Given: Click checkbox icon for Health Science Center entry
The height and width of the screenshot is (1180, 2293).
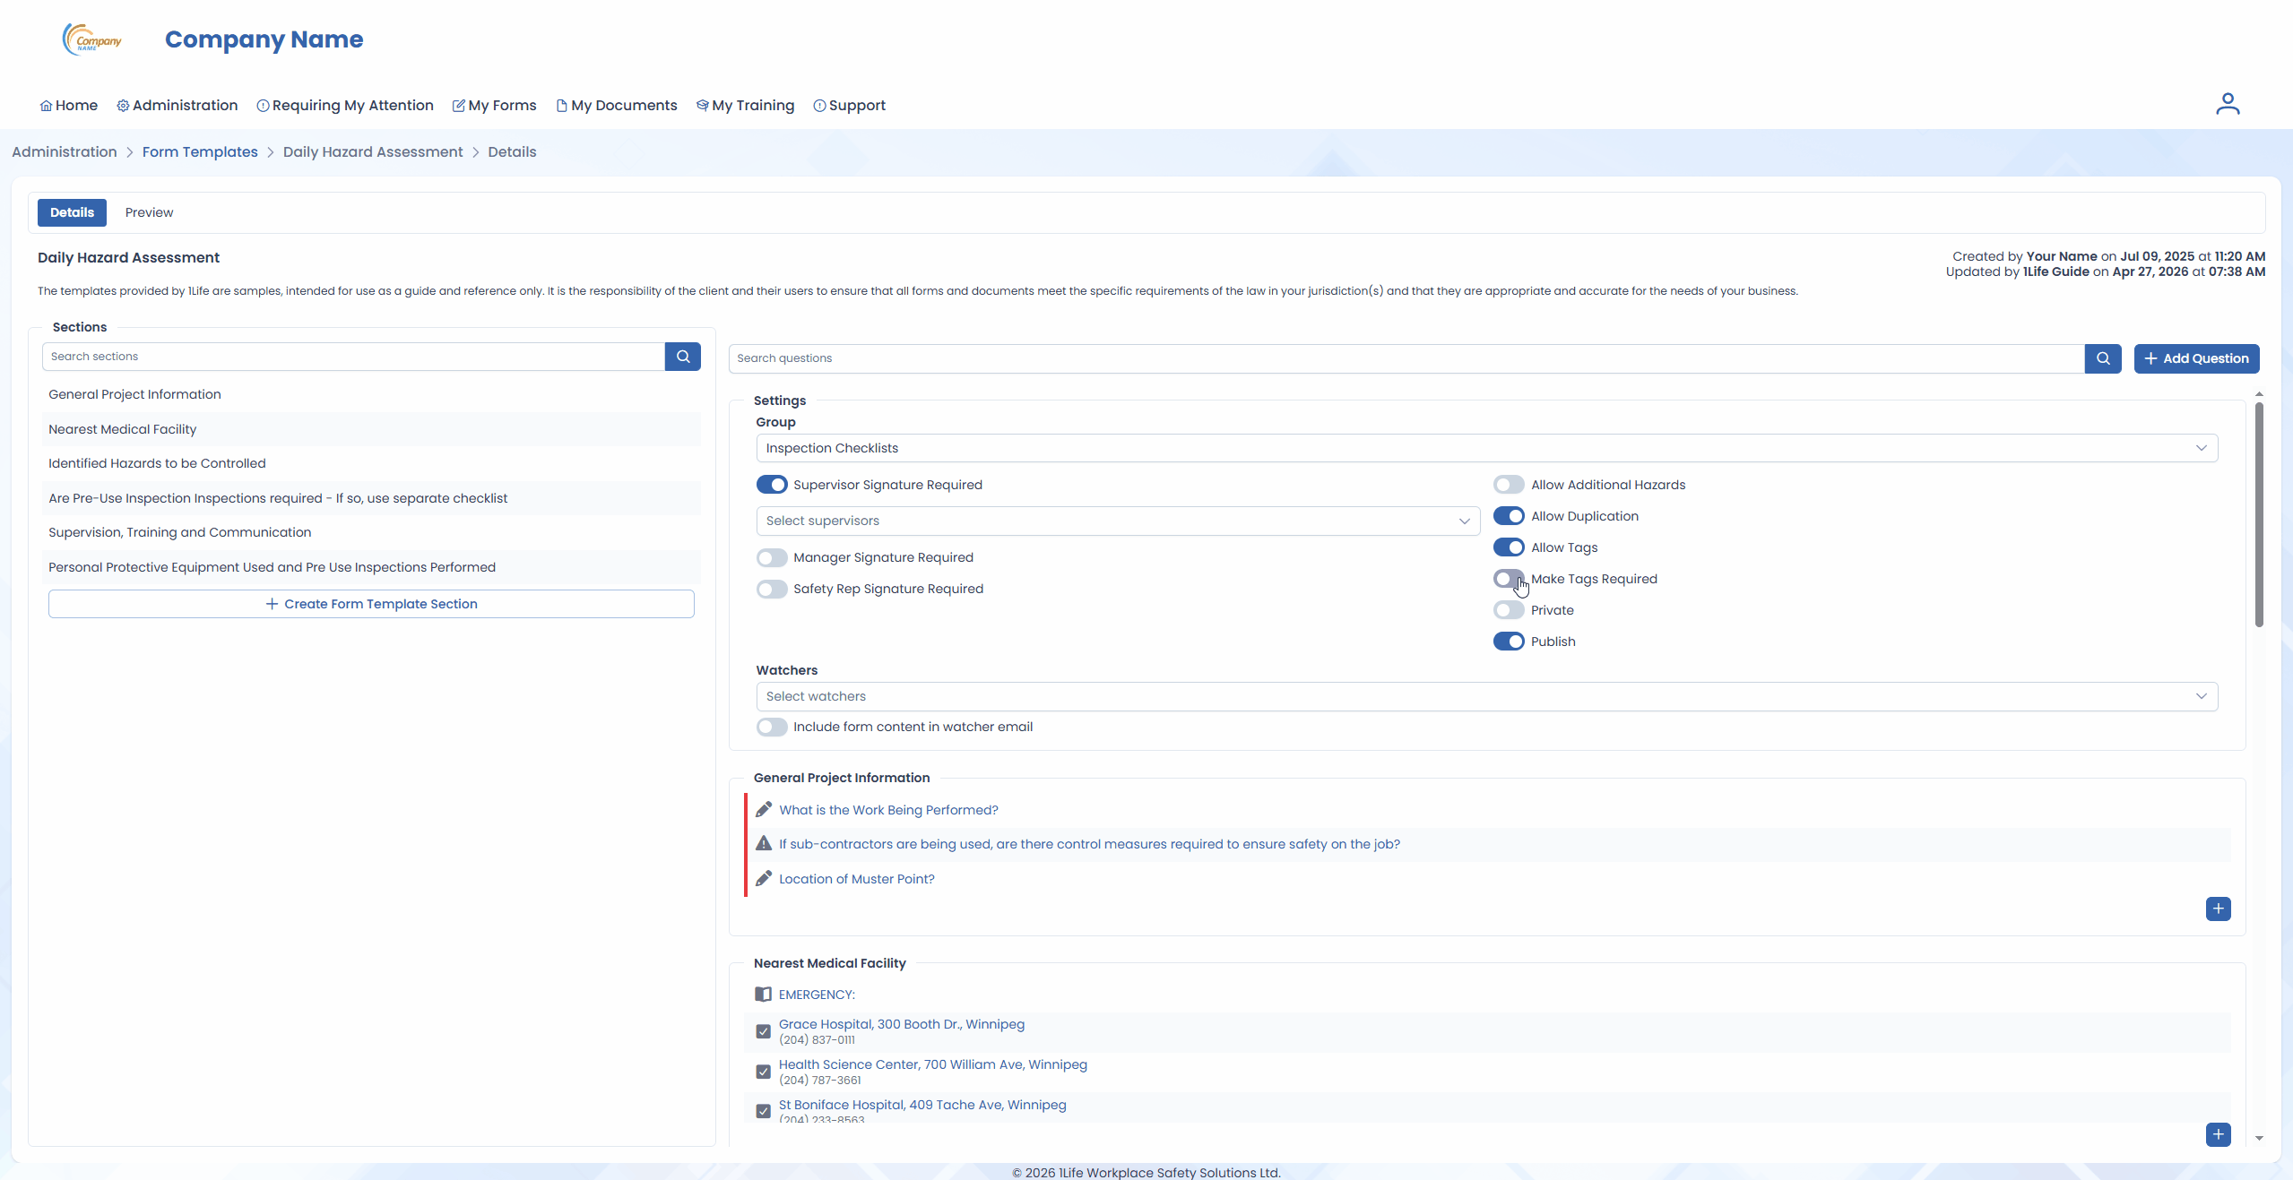Looking at the screenshot, I should click(x=764, y=1072).
